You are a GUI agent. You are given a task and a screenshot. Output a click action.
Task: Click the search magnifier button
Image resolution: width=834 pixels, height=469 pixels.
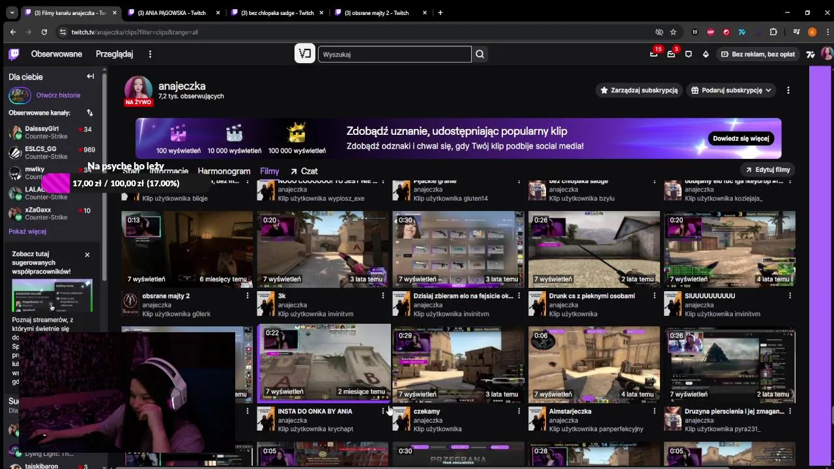click(x=480, y=54)
